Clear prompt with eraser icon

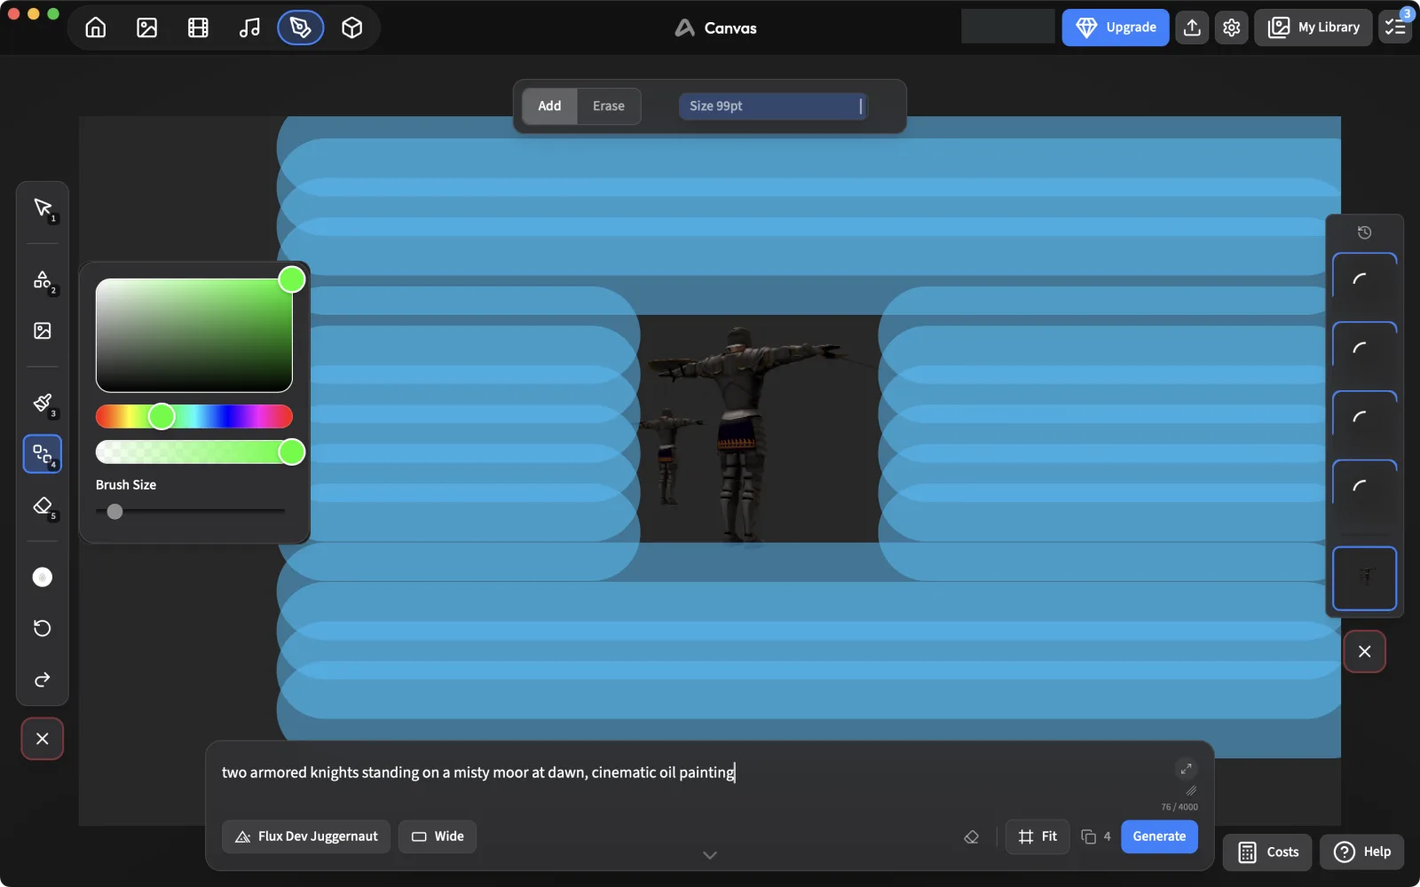pos(971,836)
